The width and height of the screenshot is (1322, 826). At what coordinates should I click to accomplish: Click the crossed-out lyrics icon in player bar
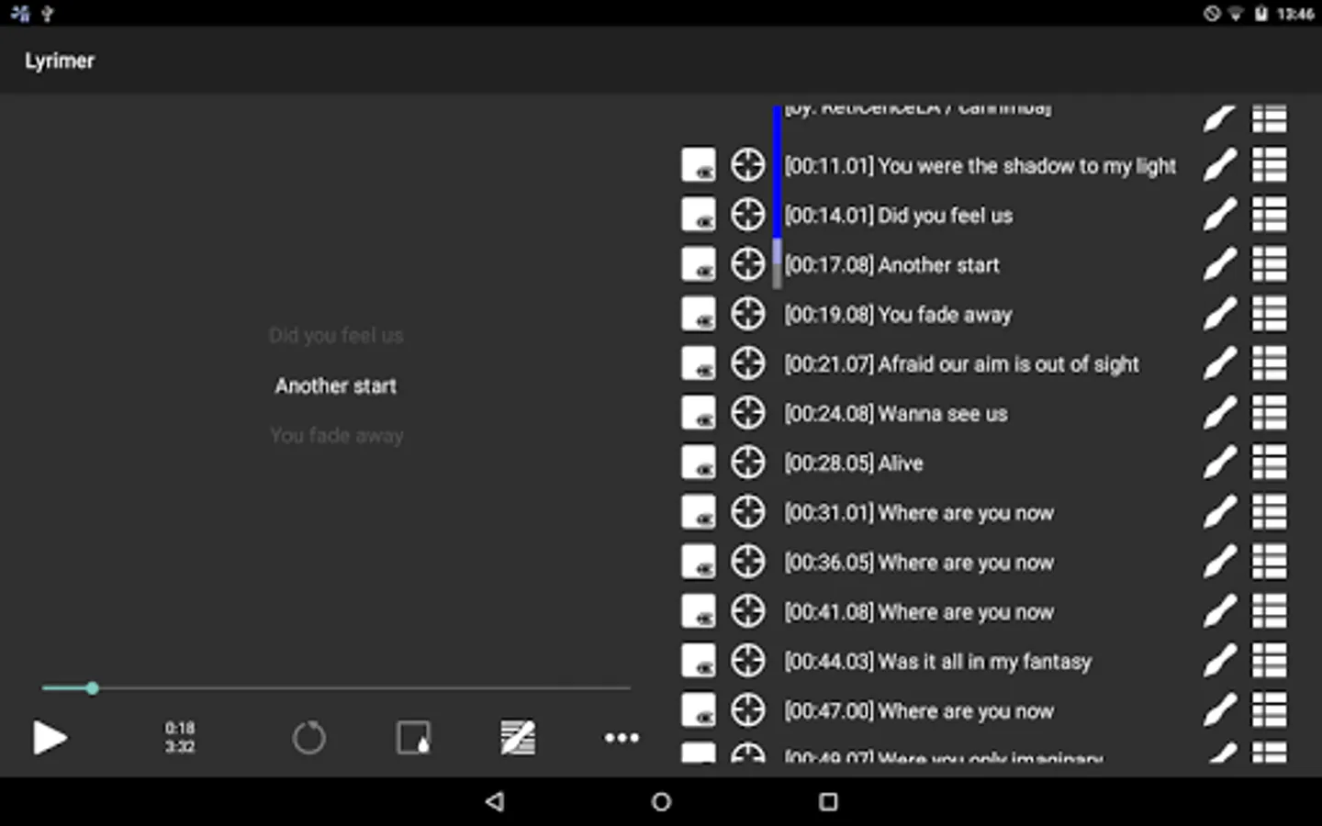pyautogui.click(x=518, y=738)
